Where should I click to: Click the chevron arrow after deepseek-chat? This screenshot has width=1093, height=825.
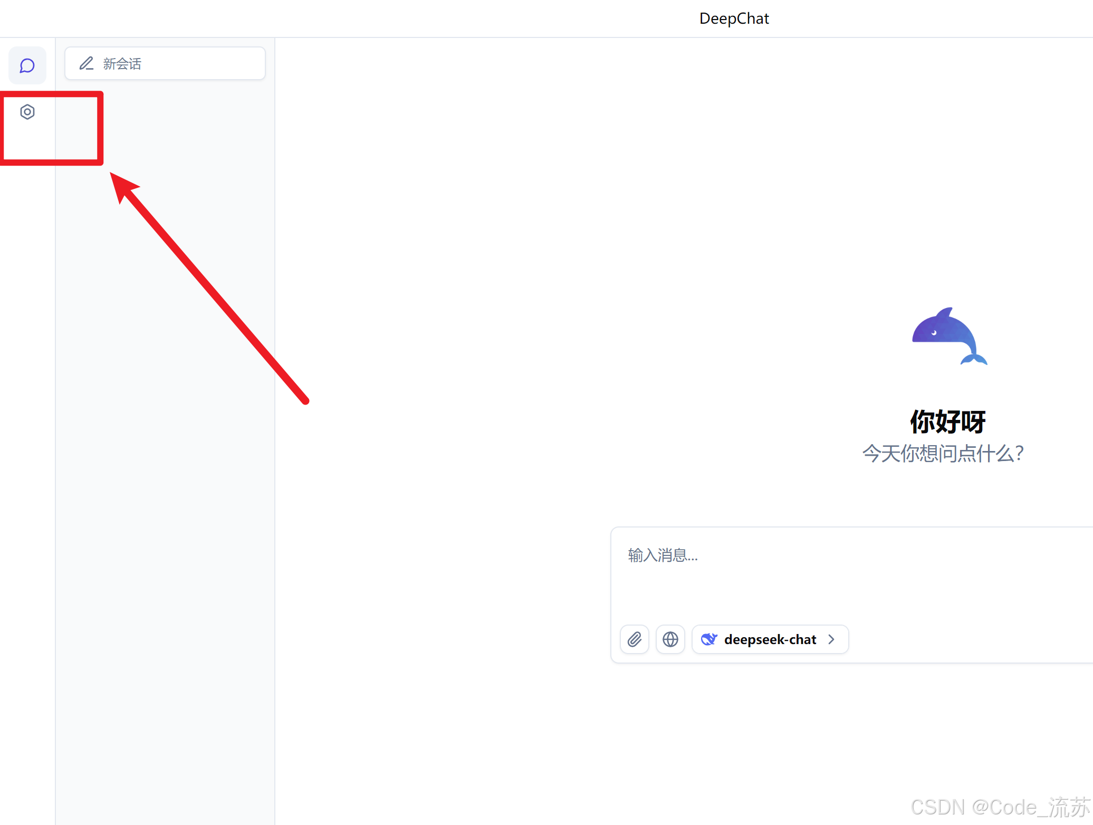[x=832, y=639]
